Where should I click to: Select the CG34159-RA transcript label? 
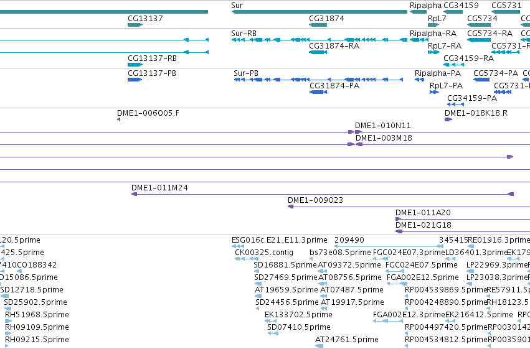coord(468,58)
